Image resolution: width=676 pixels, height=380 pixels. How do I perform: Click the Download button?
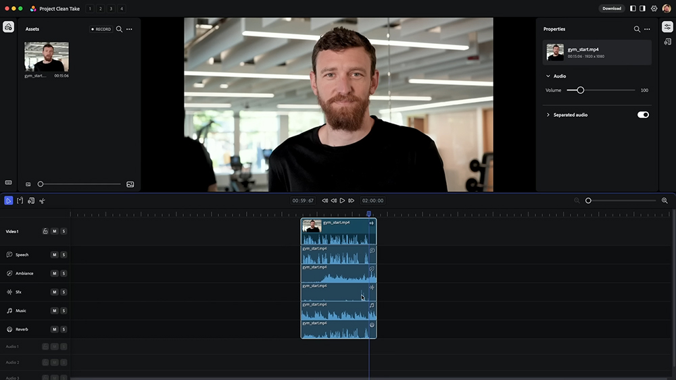pyautogui.click(x=612, y=9)
